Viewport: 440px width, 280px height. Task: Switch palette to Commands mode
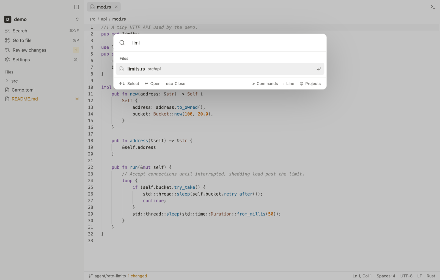point(265,84)
